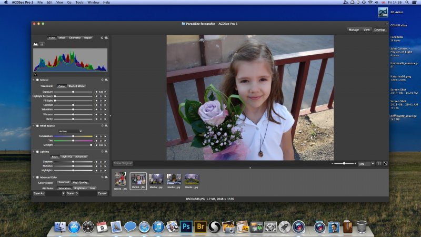Open the develop settings gear at panel top
This screenshot has height=237, width=421.
(x=106, y=38)
